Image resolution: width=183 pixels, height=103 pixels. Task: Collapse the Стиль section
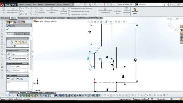tap(28, 39)
